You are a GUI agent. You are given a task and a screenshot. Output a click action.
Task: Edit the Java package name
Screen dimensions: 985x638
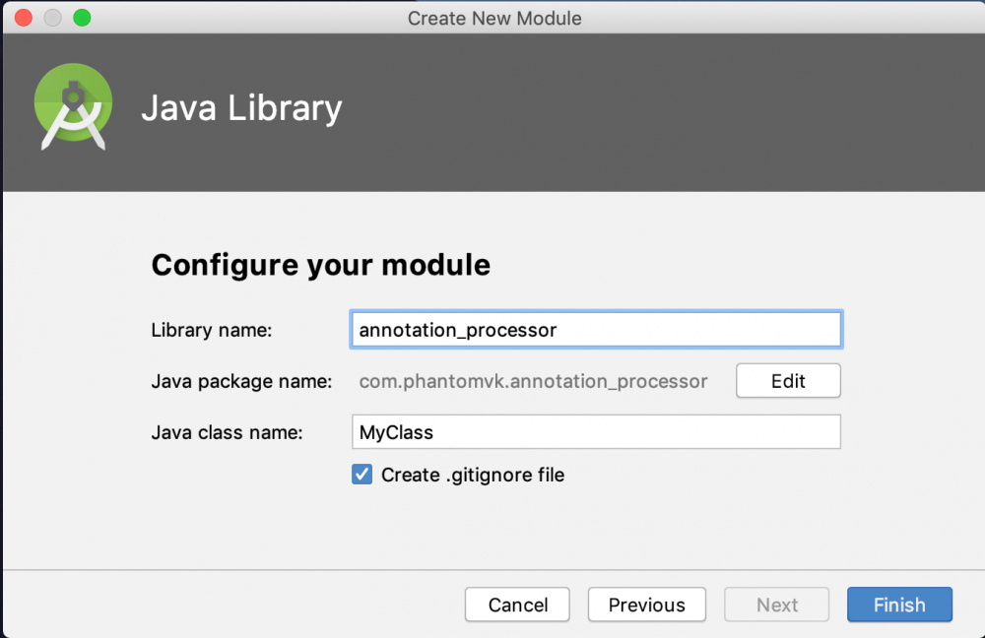coord(788,381)
